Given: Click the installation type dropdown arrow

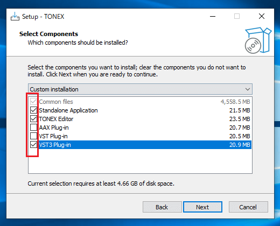Looking at the screenshot, I should (248, 89).
